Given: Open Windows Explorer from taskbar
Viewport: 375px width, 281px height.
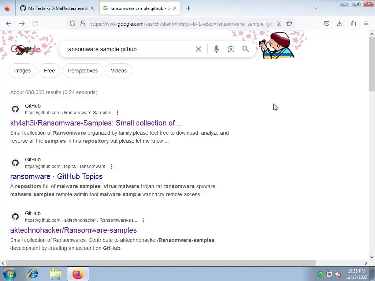Looking at the screenshot, I should click(x=55, y=274).
